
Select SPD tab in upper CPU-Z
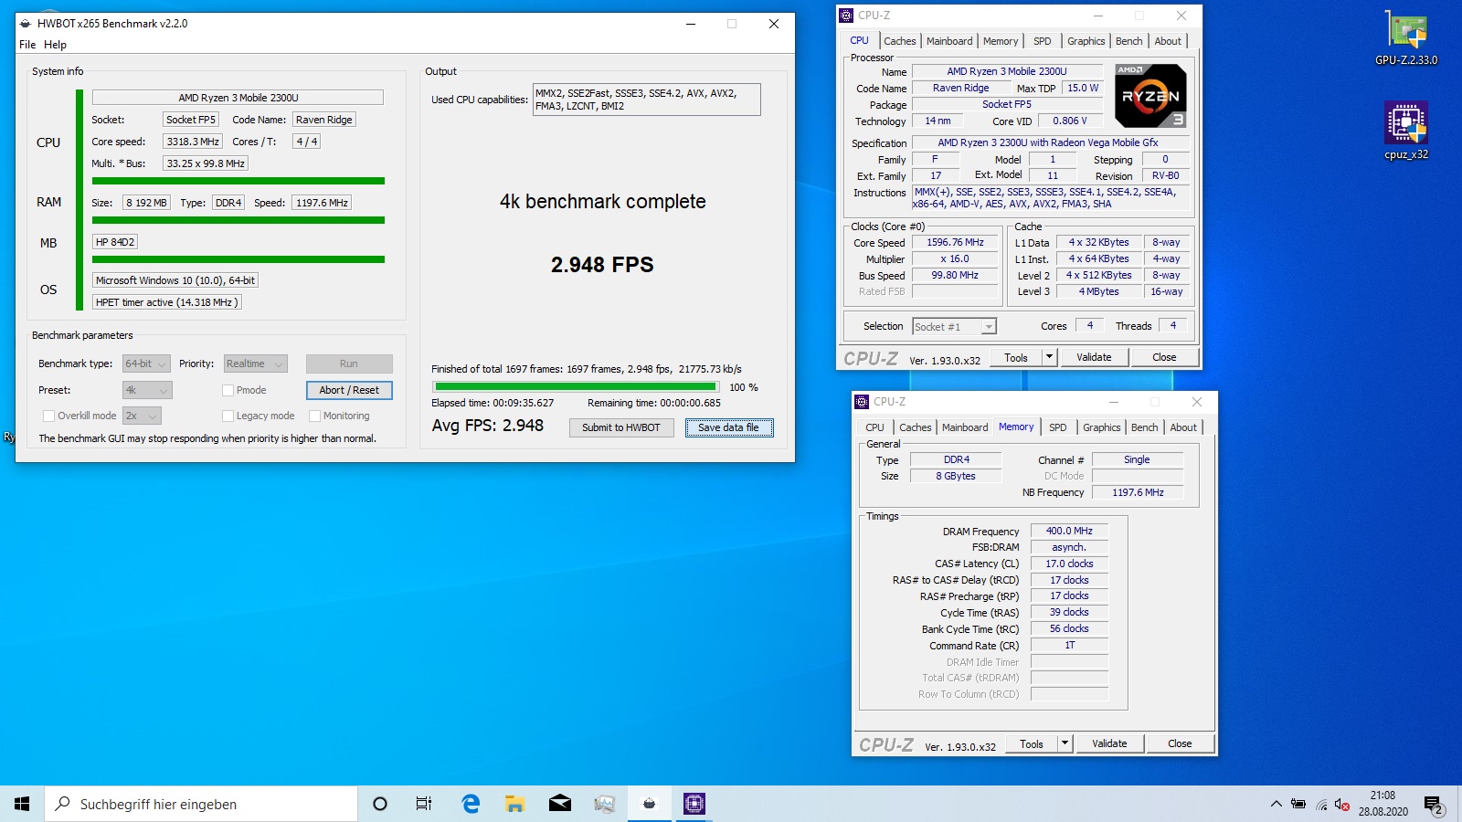point(1042,41)
